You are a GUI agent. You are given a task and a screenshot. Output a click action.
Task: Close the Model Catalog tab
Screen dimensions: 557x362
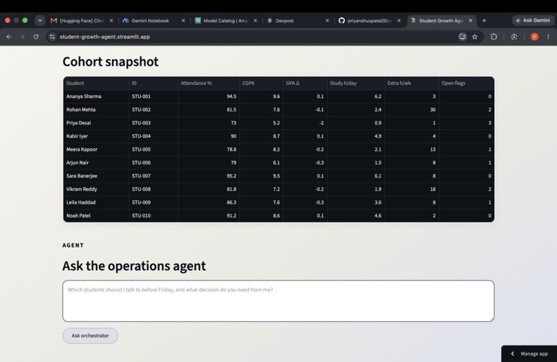(255, 21)
